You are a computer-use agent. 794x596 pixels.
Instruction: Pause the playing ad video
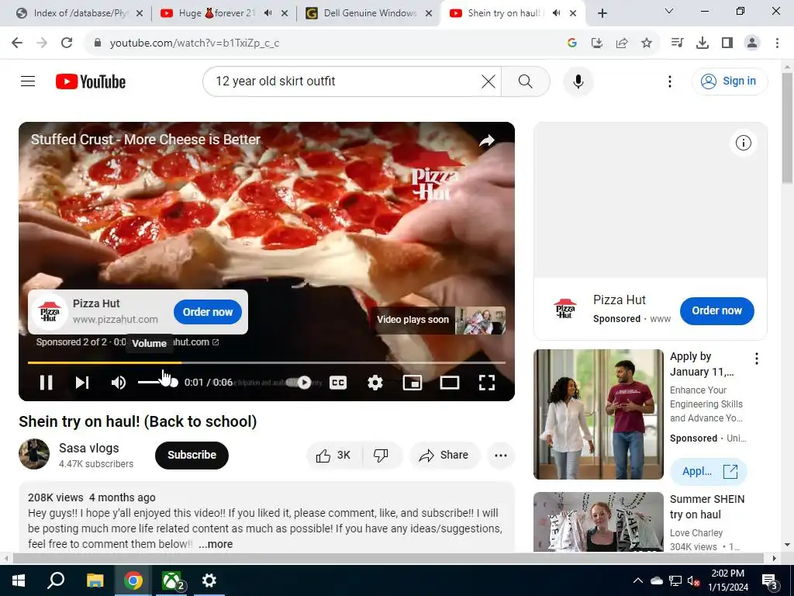pyautogui.click(x=46, y=383)
